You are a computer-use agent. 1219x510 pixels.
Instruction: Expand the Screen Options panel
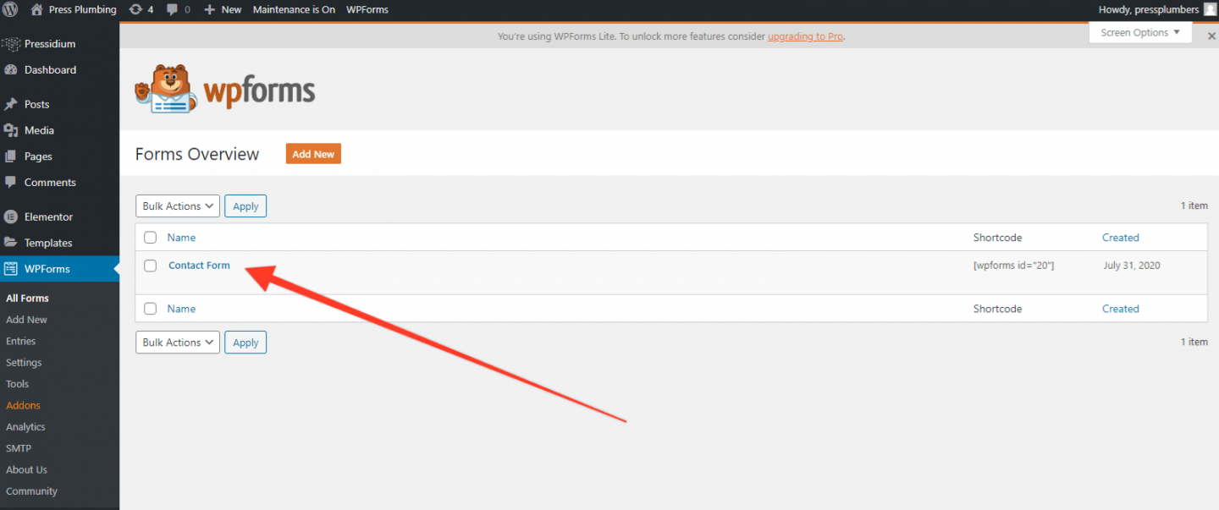(1140, 33)
